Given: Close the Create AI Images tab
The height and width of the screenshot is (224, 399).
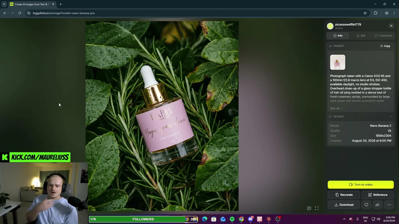Looking at the screenshot, I should point(53,4).
